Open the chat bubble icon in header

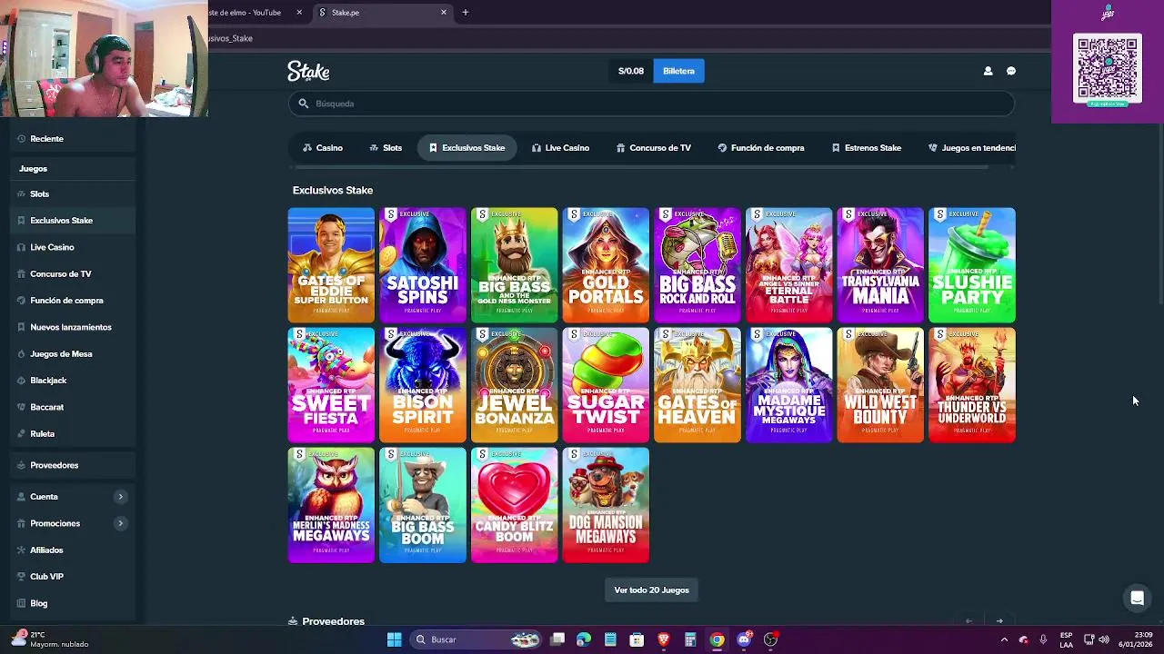click(1010, 71)
